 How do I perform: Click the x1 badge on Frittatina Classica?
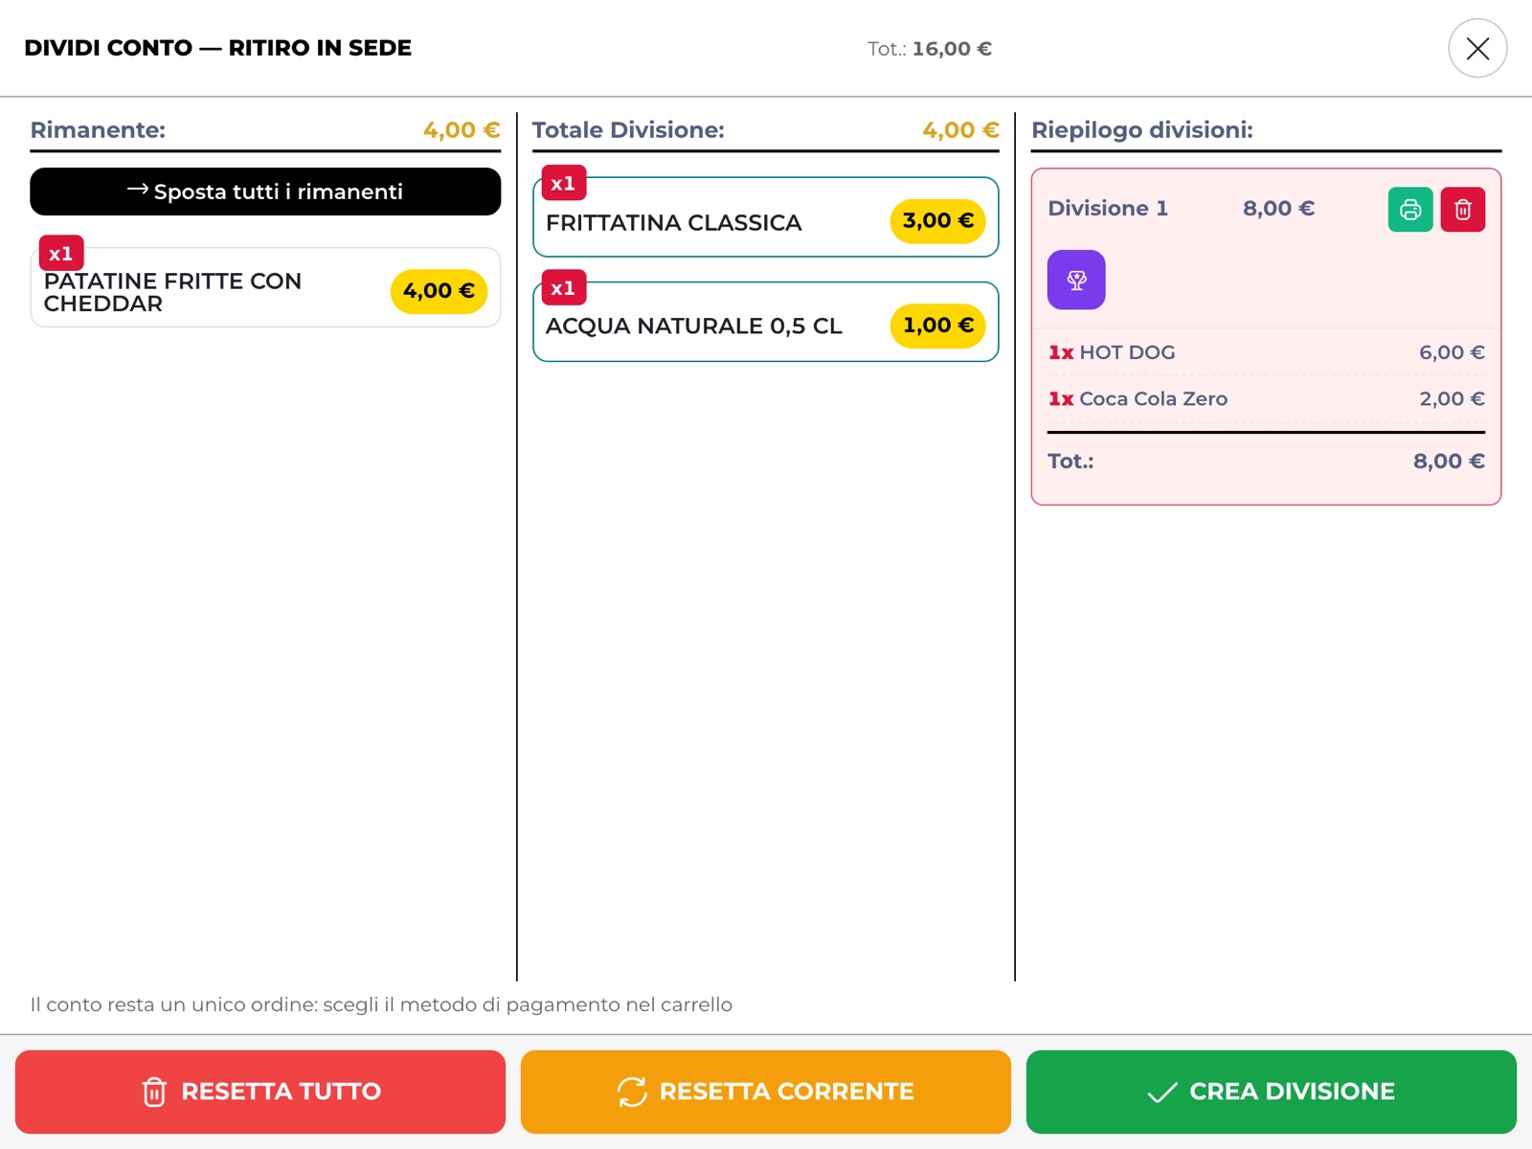tap(564, 183)
